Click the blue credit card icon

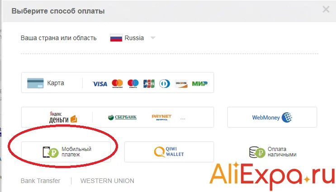pyautogui.click(x=35, y=83)
